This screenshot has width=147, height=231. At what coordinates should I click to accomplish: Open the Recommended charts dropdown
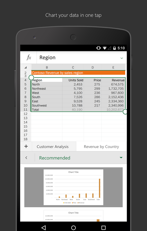coord(81,158)
